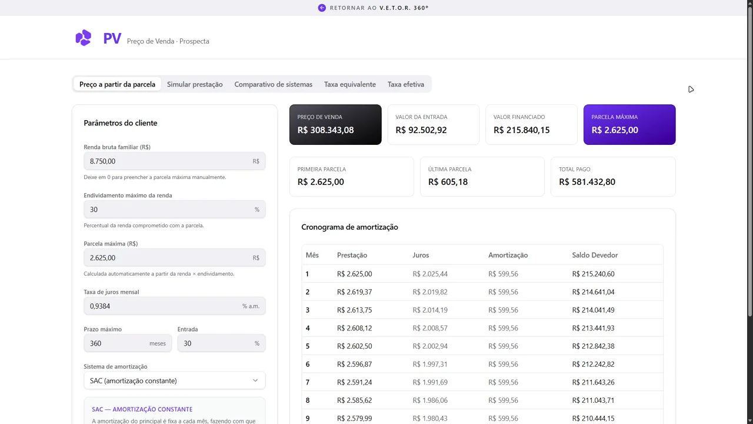
Task: Edit the Renda bruta familiar field
Action: (x=175, y=161)
